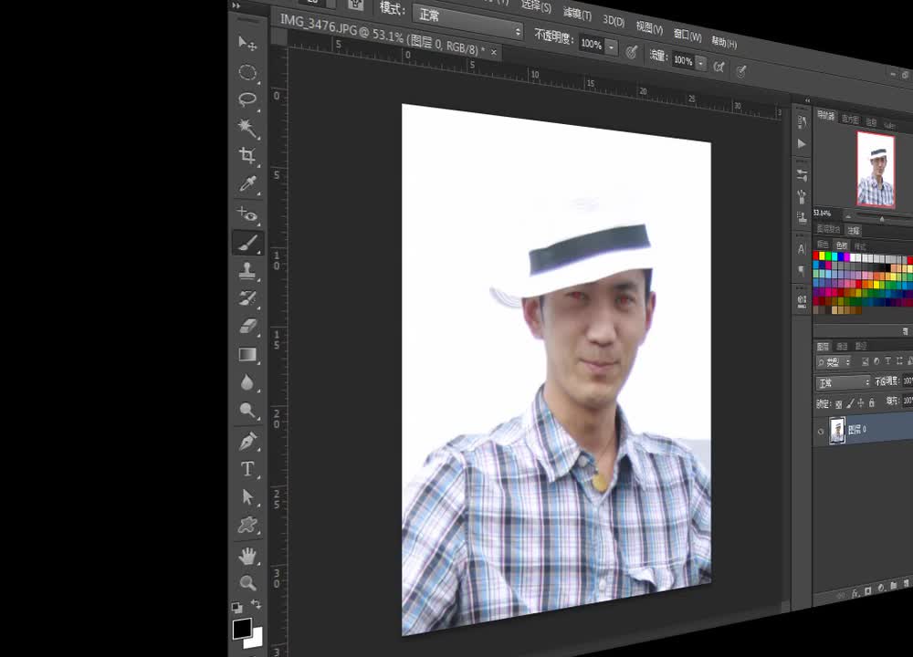Image resolution: width=913 pixels, height=657 pixels.
Task: Reset default foreground and background colors
Action: tap(237, 608)
